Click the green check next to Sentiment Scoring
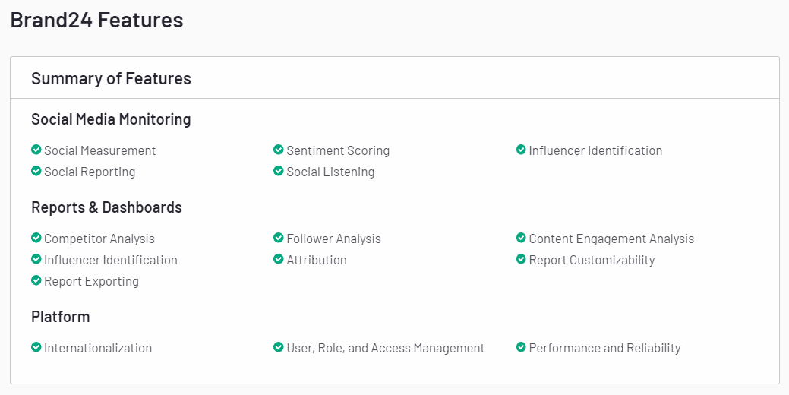 [x=279, y=150]
